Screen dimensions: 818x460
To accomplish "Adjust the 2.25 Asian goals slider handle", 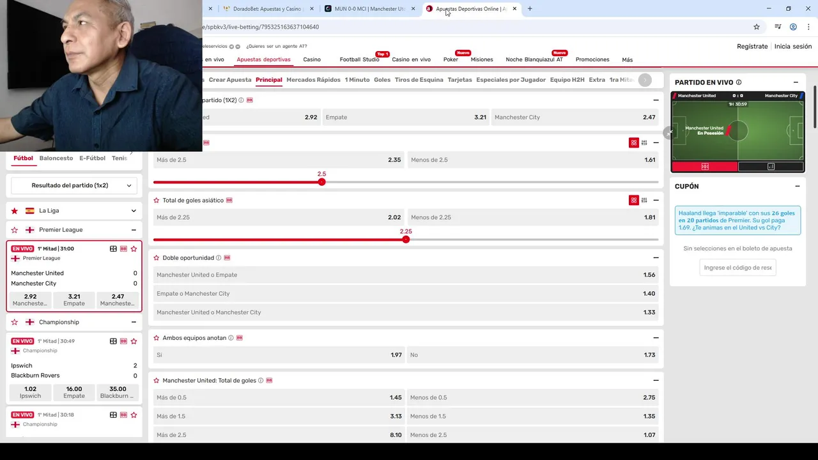I will (x=406, y=240).
